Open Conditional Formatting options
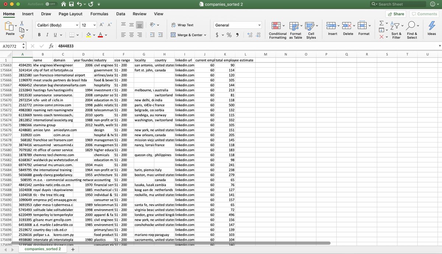The width and height of the screenshot is (442, 254). pyautogui.click(x=278, y=30)
